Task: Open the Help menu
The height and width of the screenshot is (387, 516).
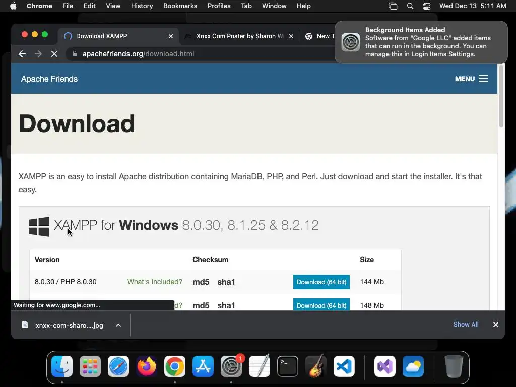Action: pos(303,6)
